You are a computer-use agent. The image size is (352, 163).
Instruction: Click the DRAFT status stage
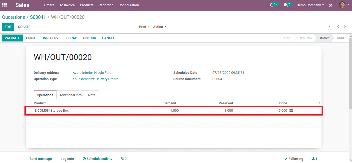287,38
